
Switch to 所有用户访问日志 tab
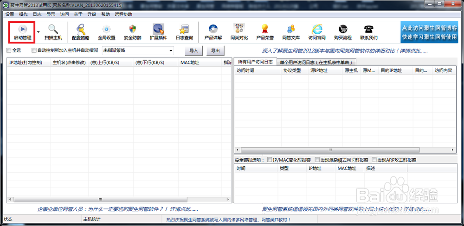[x=255, y=62]
